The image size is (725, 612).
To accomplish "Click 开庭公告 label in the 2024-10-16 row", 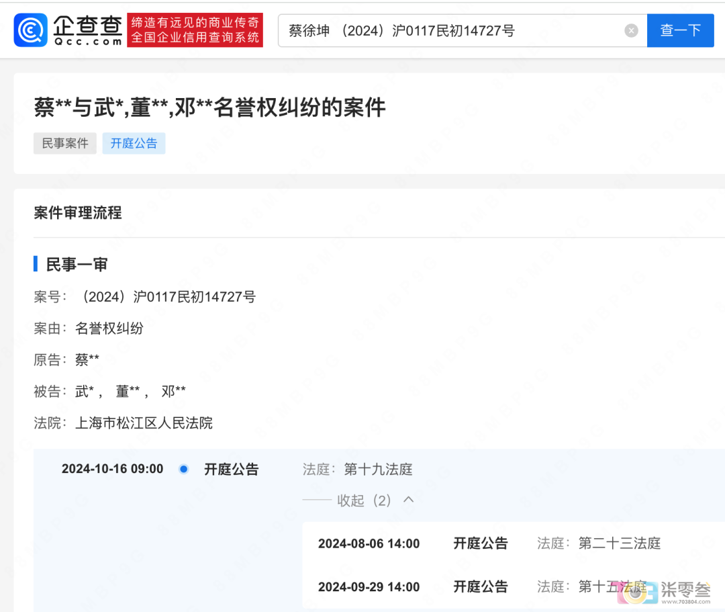I will click(231, 469).
